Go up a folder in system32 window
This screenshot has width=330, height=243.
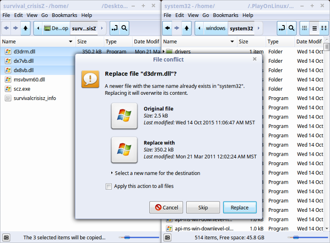pos(187,28)
